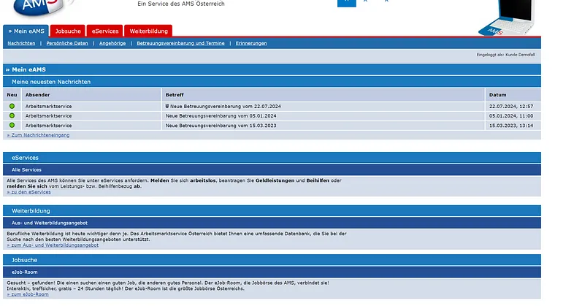Open Persönliche Daten in the submenu
Image resolution: width=574 pixels, height=306 pixels.
[x=67, y=43]
